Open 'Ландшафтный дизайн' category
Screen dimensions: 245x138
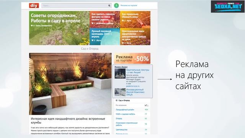[125, 110]
